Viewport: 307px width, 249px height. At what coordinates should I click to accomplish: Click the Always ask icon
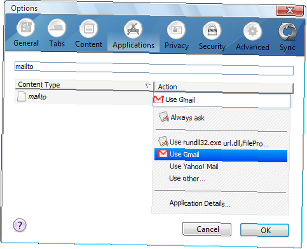tap(164, 117)
